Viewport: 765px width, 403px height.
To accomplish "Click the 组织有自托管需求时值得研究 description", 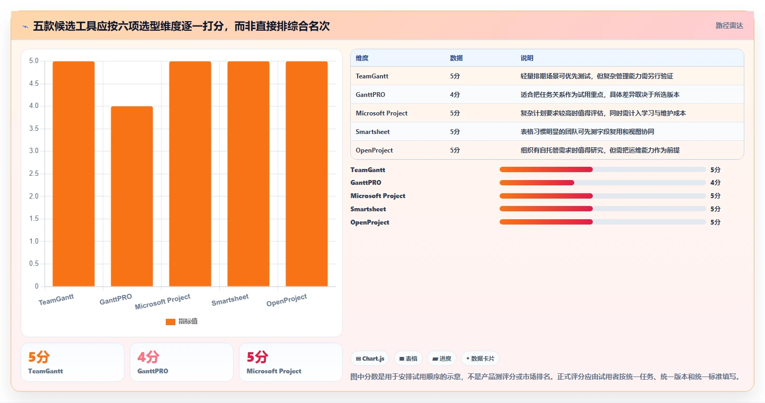I will point(600,150).
